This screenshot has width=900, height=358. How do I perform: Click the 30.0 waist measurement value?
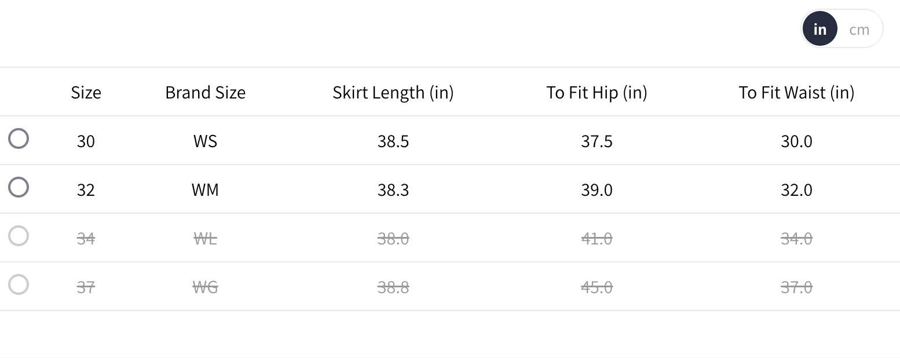796,141
